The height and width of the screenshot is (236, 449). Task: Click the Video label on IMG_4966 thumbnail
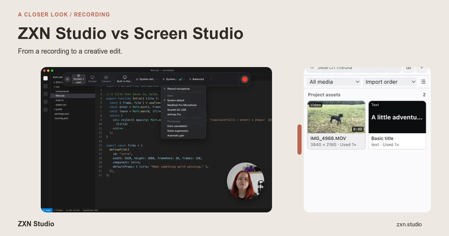[316, 105]
